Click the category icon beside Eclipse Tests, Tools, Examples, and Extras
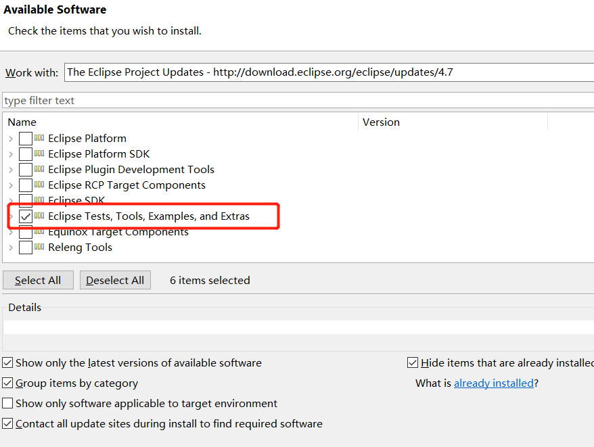Image resolution: width=594 pixels, height=447 pixels. [39, 216]
